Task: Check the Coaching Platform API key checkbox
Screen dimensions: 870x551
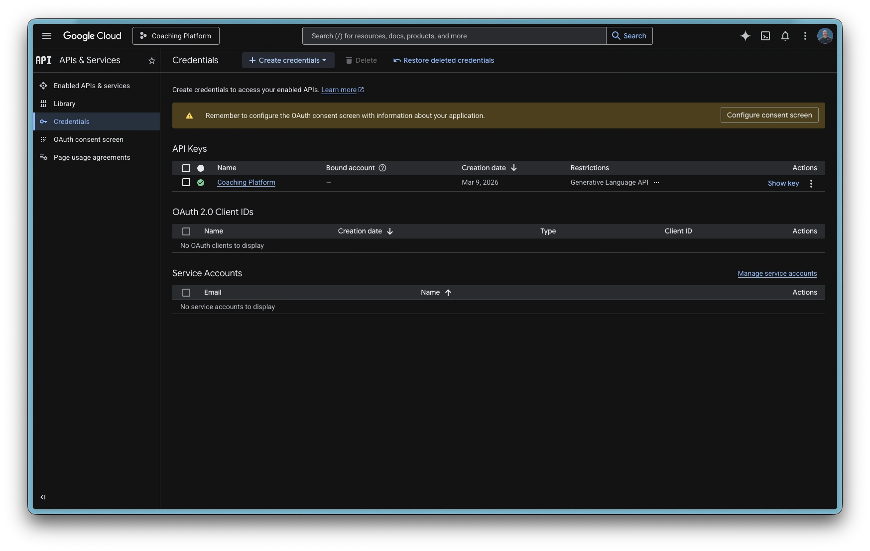Action: pos(186,182)
